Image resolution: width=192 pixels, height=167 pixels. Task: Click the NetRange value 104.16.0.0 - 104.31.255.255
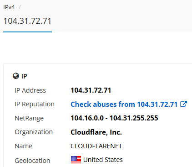pos(114,118)
